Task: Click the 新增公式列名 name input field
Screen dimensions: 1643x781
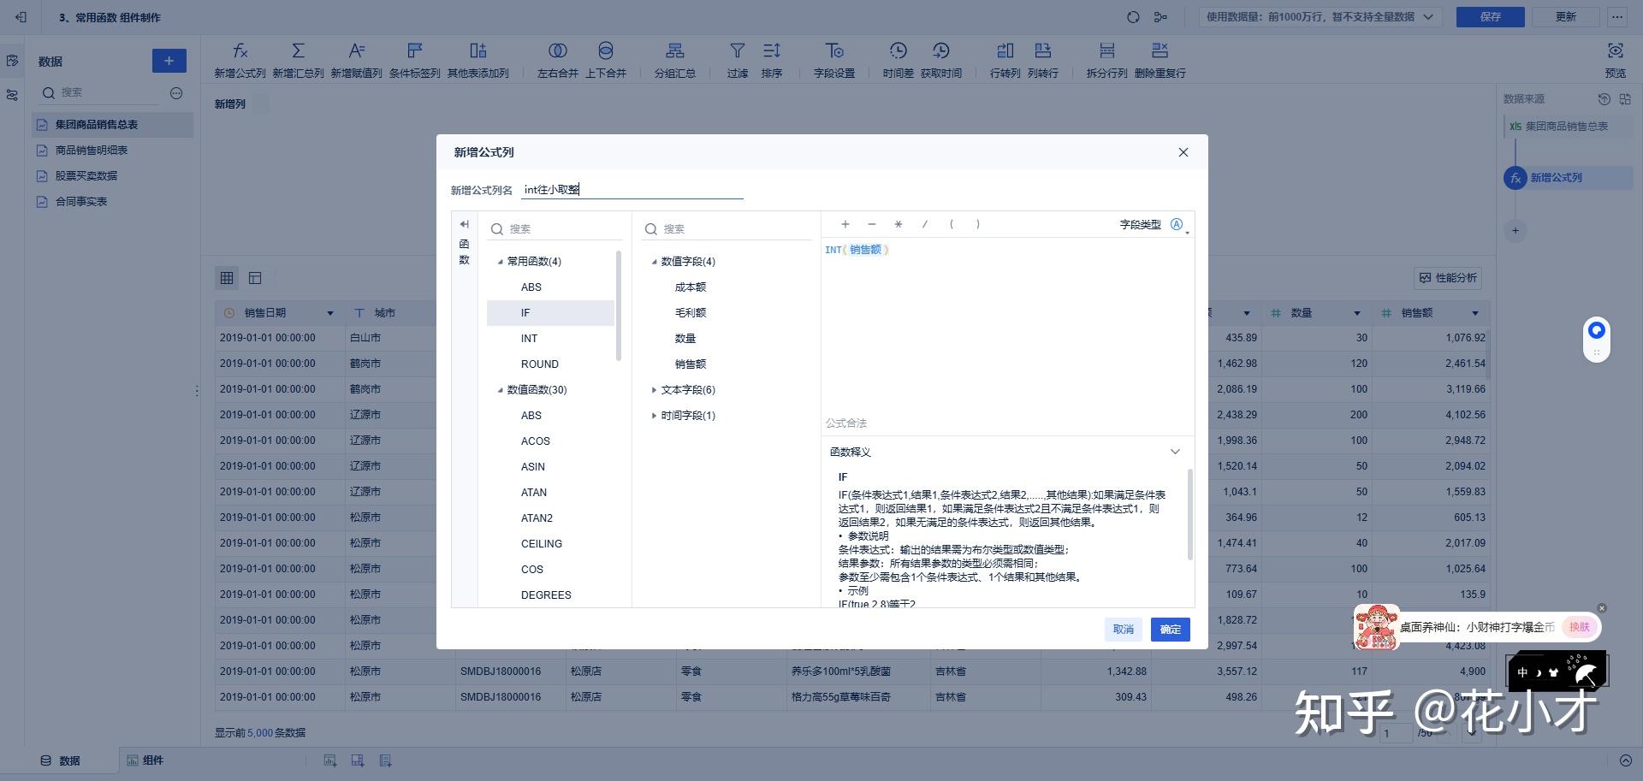Action: pyautogui.click(x=632, y=189)
